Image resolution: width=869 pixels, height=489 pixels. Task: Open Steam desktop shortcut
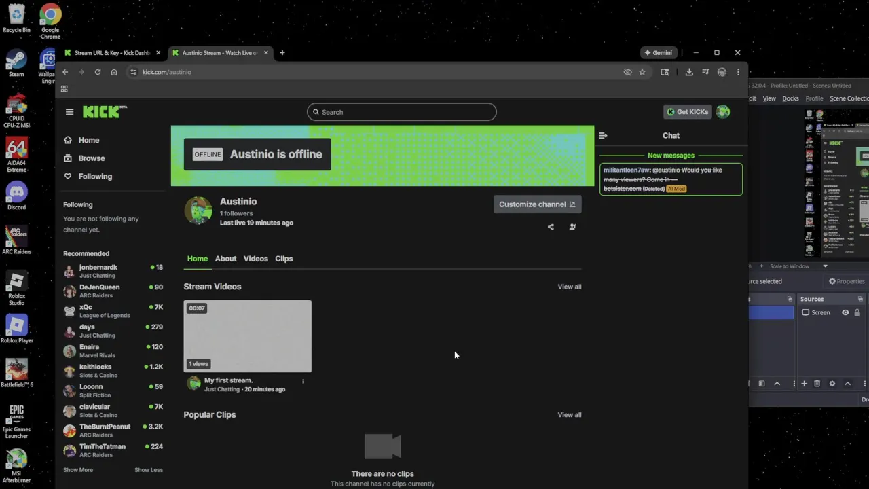[16, 63]
